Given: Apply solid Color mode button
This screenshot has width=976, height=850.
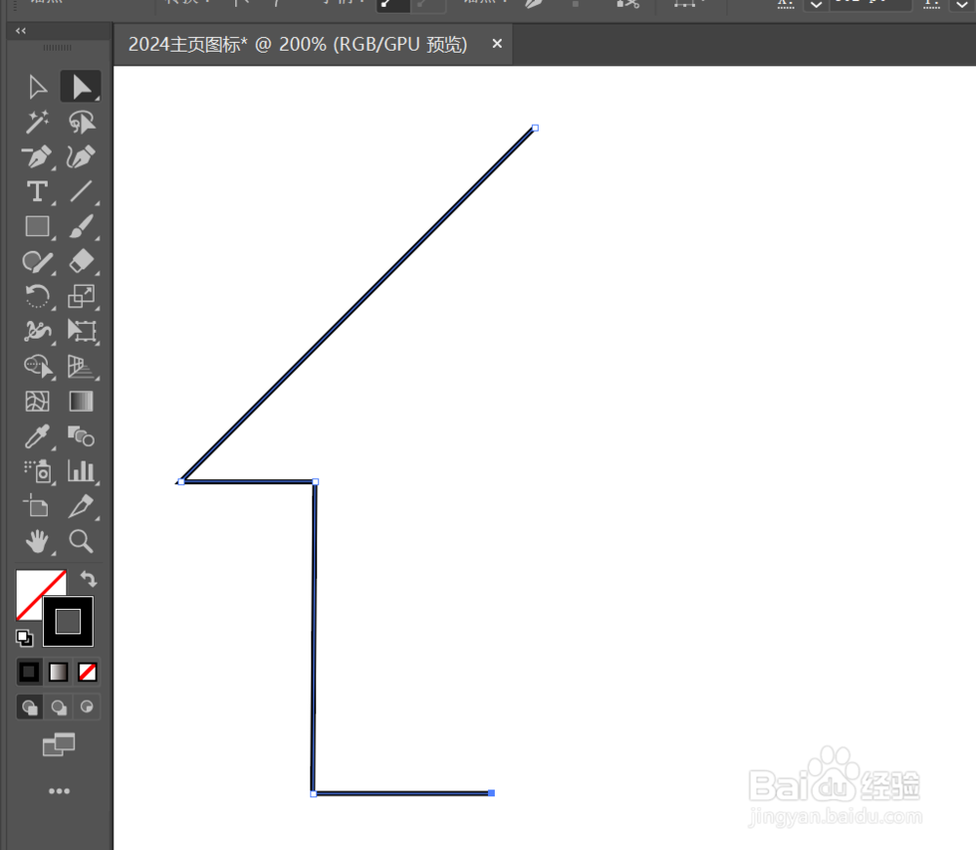Looking at the screenshot, I should click(28, 672).
